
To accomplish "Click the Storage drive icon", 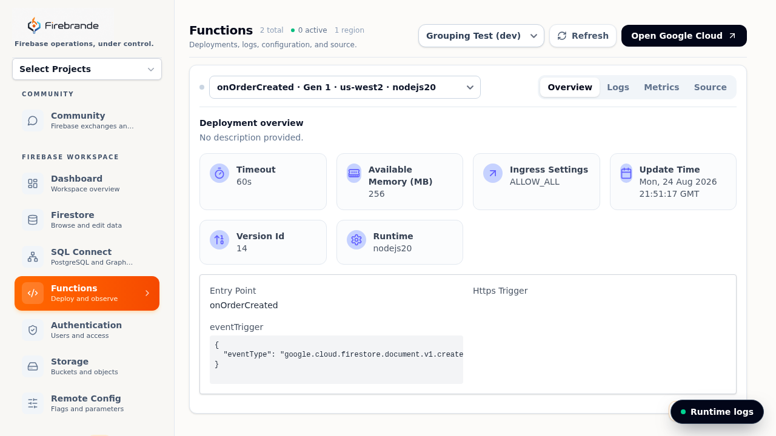I will [33, 366].
